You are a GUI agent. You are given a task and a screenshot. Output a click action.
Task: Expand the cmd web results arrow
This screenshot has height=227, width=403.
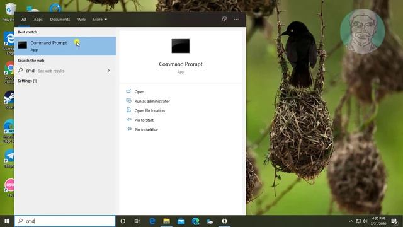pos(108,71)
